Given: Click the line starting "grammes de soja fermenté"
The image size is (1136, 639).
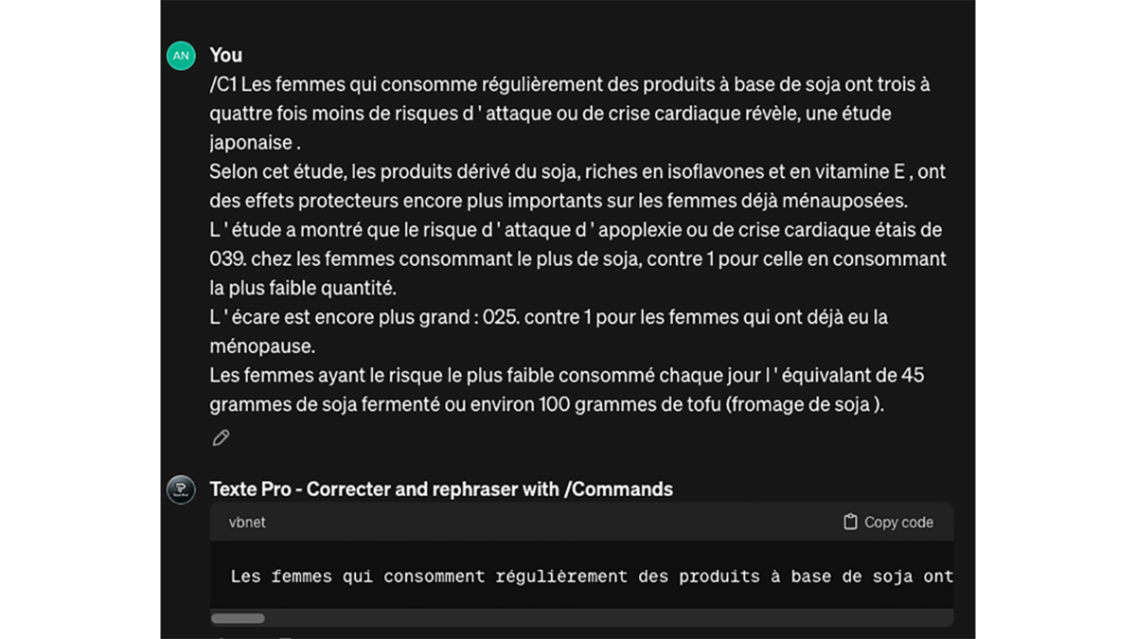Looking at the screenshot, I should (x=546, y=404).
